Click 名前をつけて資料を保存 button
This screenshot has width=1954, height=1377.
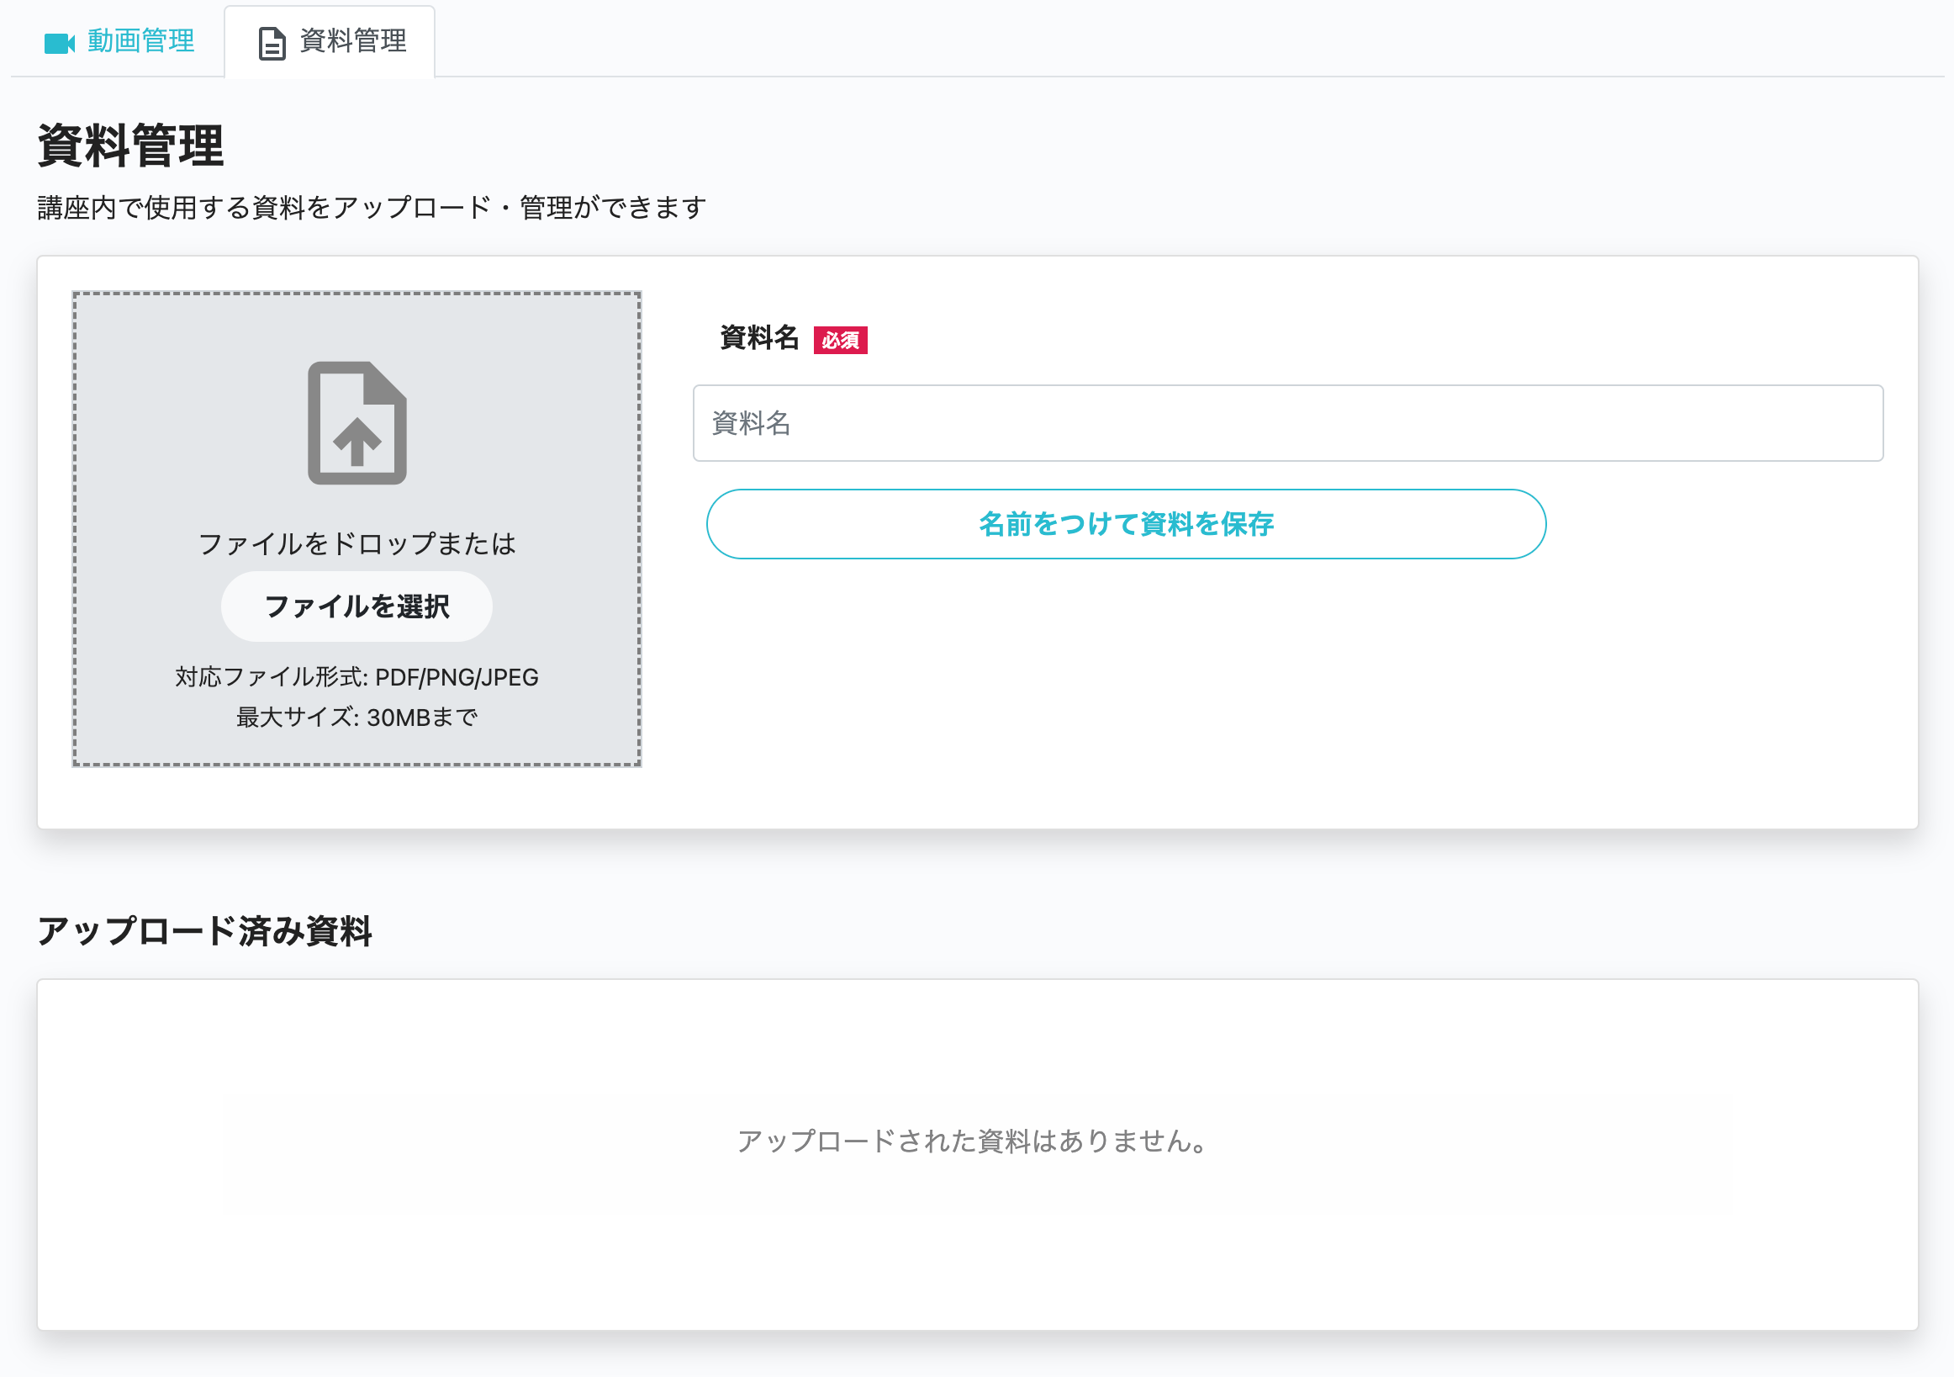click(1125, 524)
